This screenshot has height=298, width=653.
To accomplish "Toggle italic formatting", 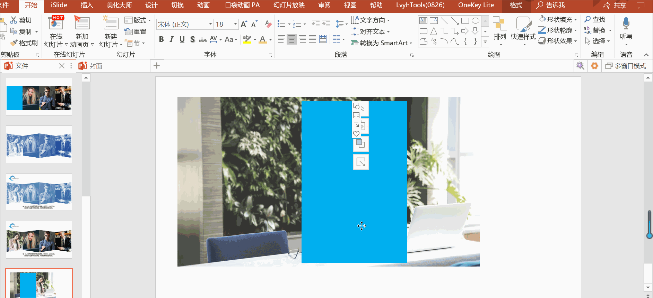I will pyautogui.click(x=172, y=39).
